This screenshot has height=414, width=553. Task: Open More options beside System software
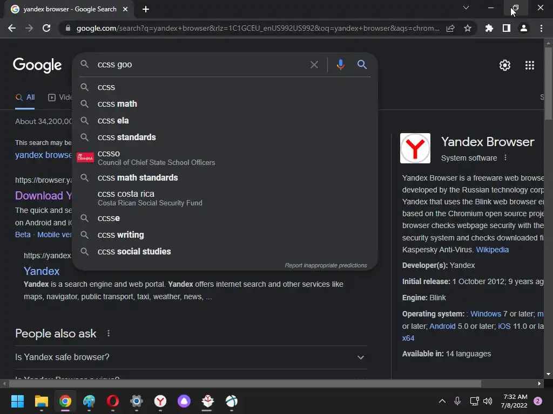505,158
